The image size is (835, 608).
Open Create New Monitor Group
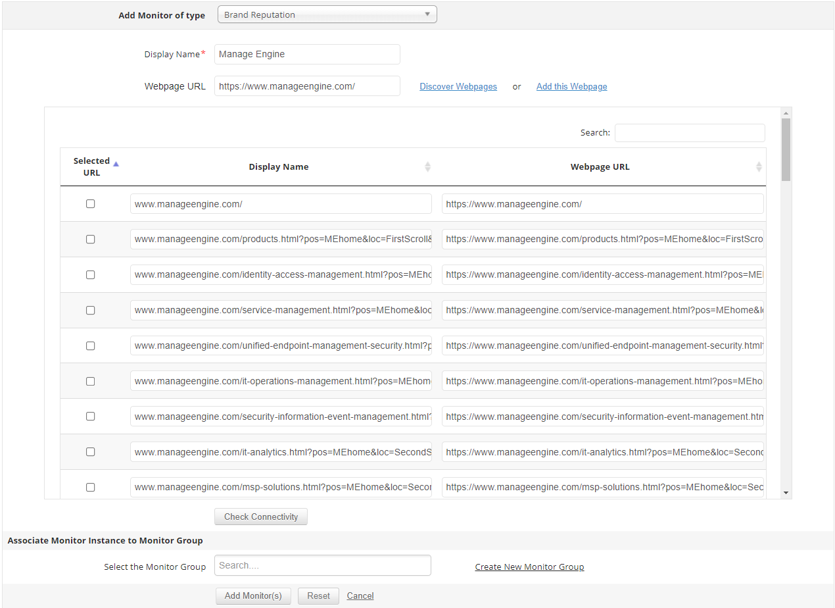tap(529, 567)
